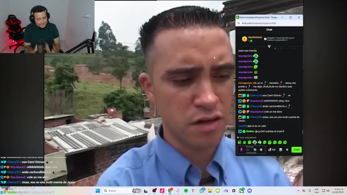Open the site info icon in the address bar
This screenshot has height=195, width=347.
[239, 23]
